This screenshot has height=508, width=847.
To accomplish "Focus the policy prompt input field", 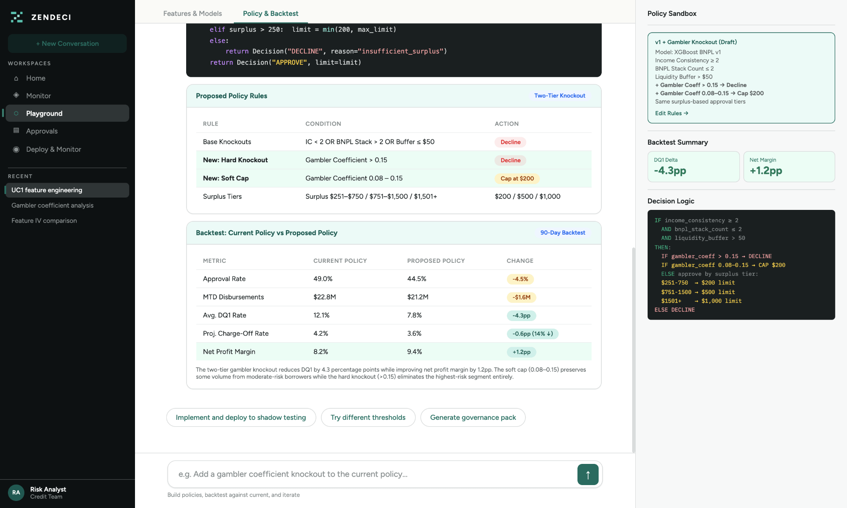I will (373, 474).
